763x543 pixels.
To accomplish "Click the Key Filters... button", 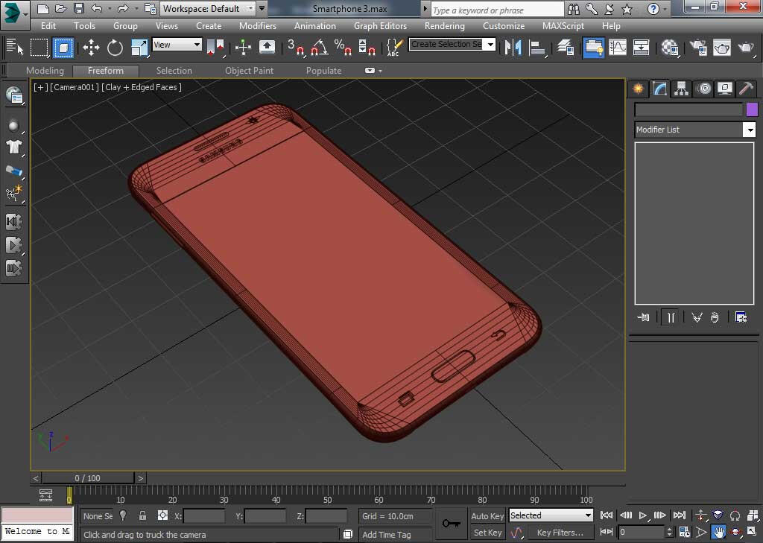I will pos(560,533).
